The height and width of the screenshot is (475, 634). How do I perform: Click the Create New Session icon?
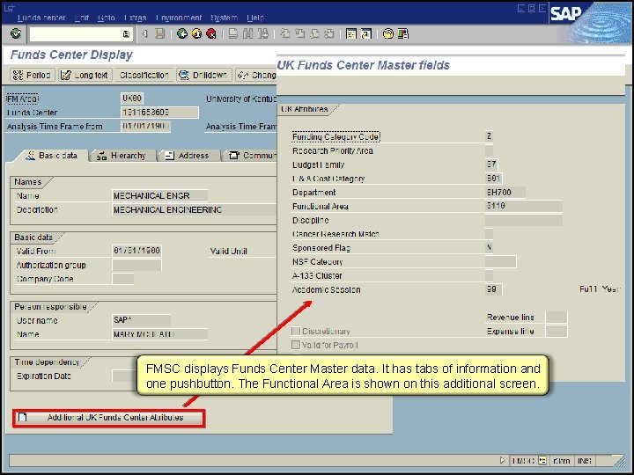351,33
